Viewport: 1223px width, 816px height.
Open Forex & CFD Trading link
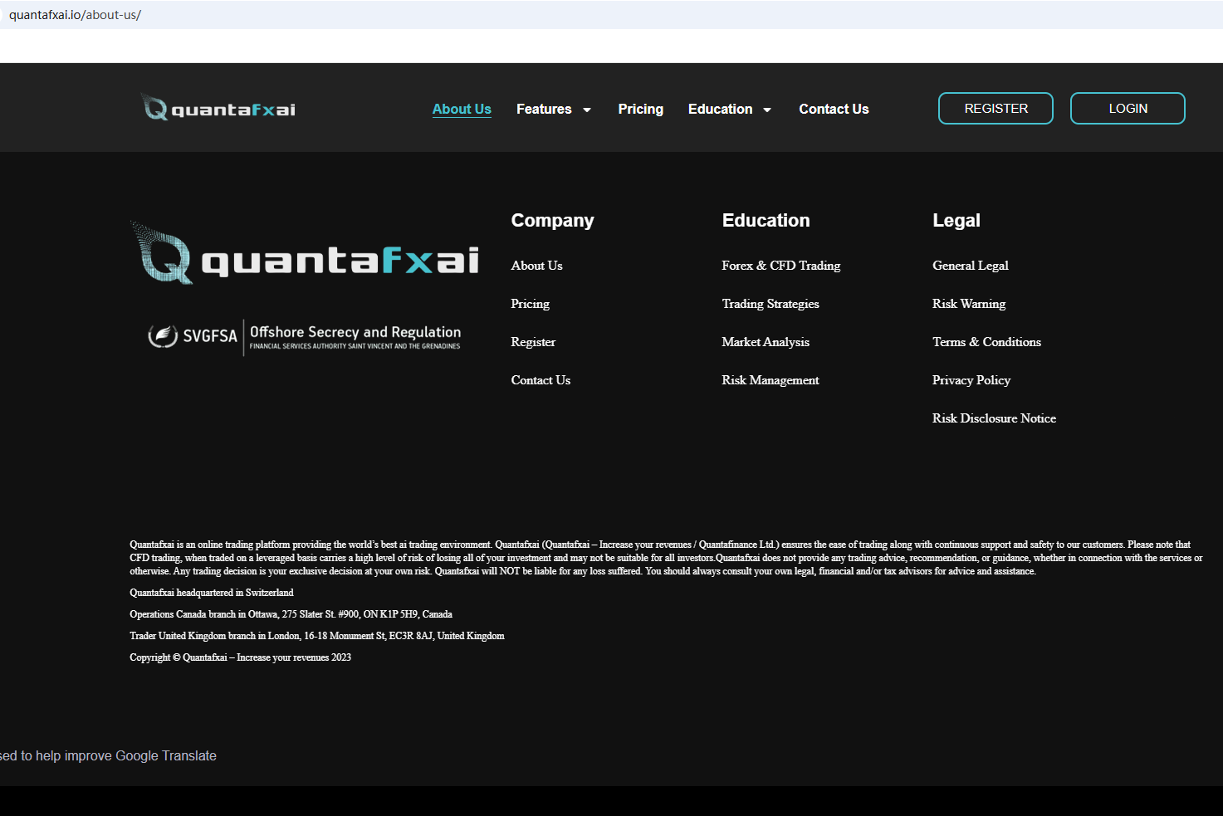(781, 266)
